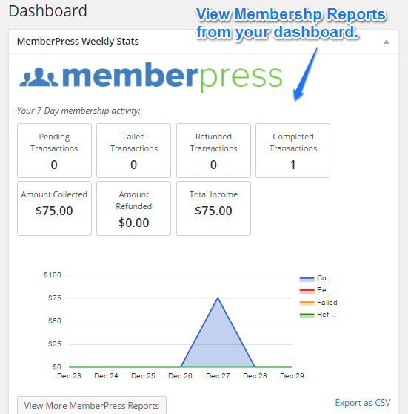Screen dimensions: 408x414
Task: Click the MemberPress people logo icon
Action: 39,77
